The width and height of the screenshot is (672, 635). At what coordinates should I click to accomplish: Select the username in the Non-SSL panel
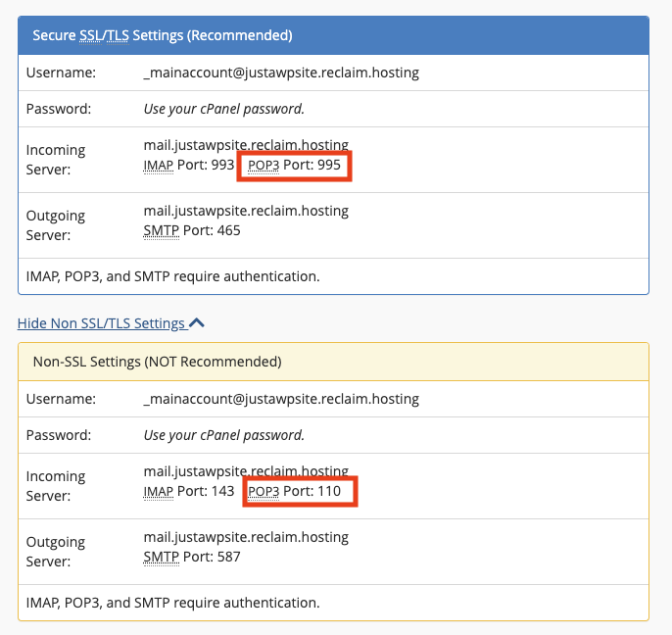click(x=281, y=399)
